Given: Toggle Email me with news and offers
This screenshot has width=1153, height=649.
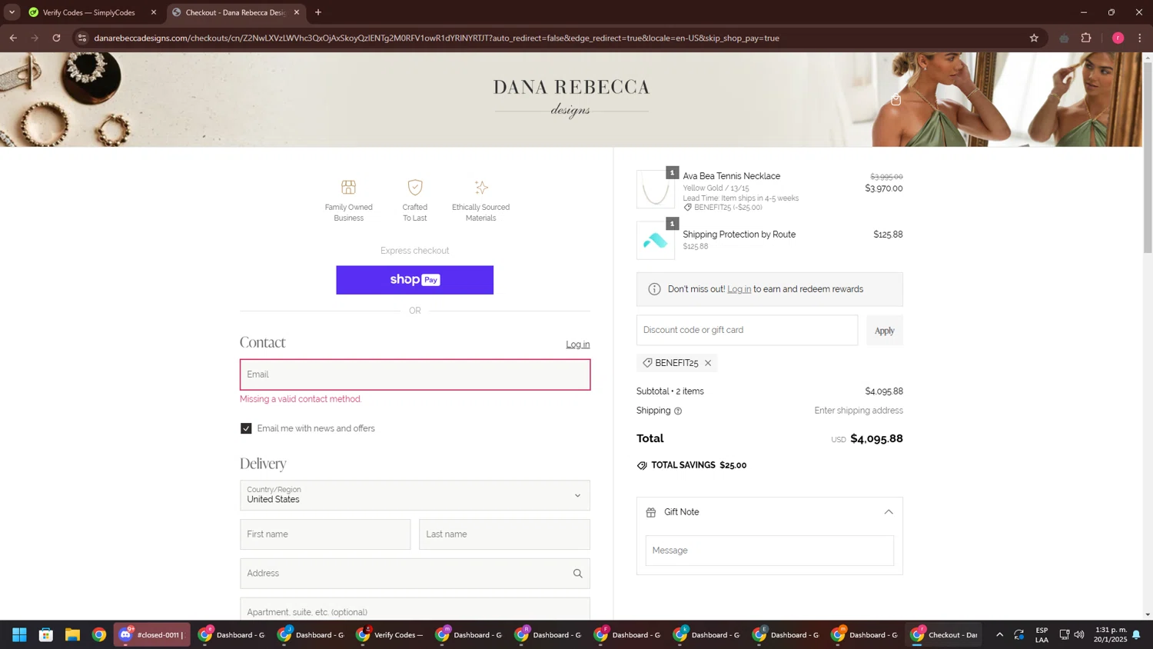Looking at the screenshot, I should pos(246,428).
